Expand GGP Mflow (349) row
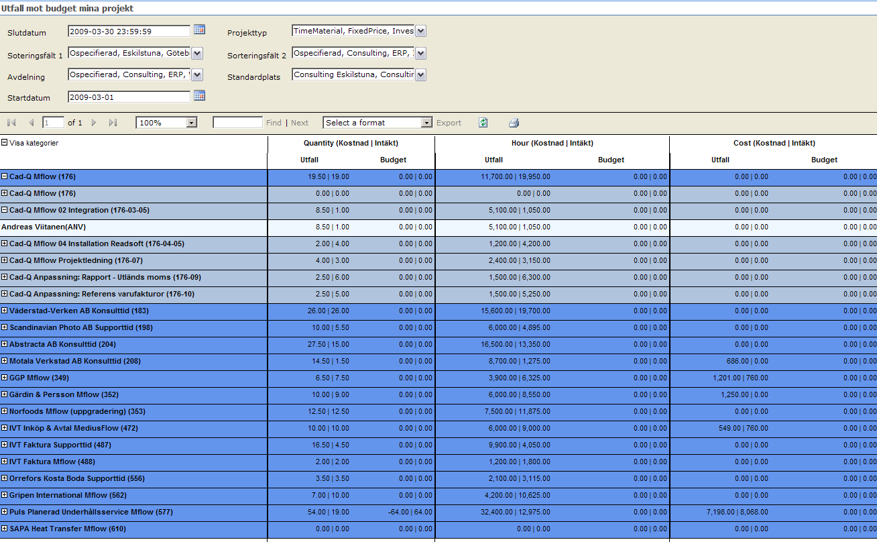Screen dimensions: 877x542 click(x=4, y=378)
